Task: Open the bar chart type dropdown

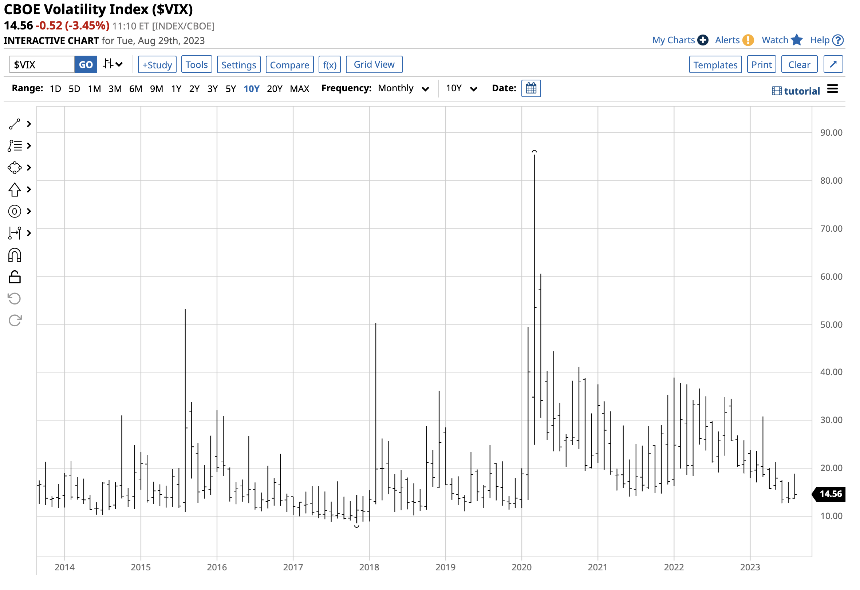Action: [113, 64]
